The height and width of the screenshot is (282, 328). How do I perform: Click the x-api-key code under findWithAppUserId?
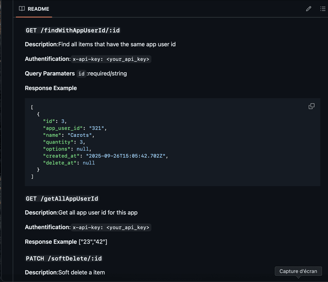(x=111, y=59)
